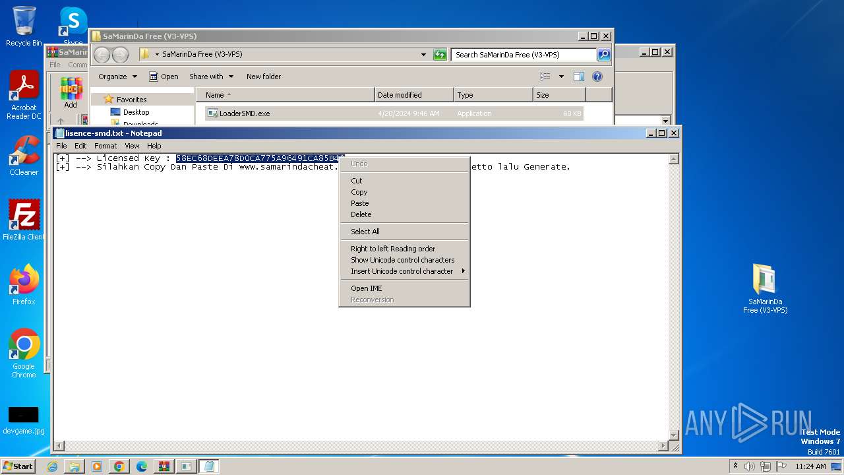Refresh the Explorer address bar
Image resolution: width=844 pixels, height=475 pixels.
440,55
